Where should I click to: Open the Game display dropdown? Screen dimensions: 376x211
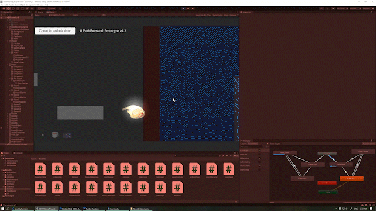41,15
